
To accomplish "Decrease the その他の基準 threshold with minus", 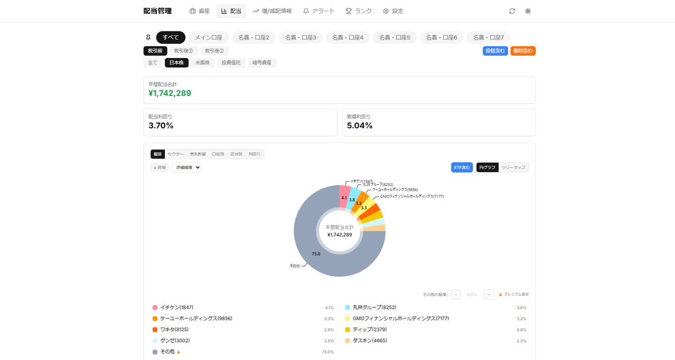I will (x=456, y=294).
